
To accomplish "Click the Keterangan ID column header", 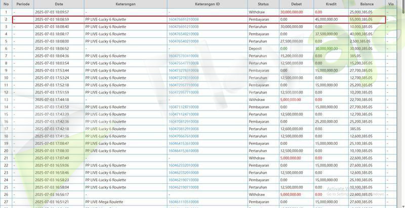I will pyautogui.click(x=207, y=4).
